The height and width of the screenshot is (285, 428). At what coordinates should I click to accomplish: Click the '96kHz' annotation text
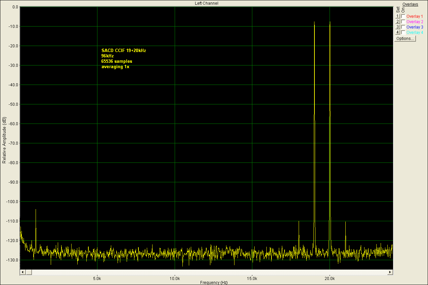(x=108, y=56)
